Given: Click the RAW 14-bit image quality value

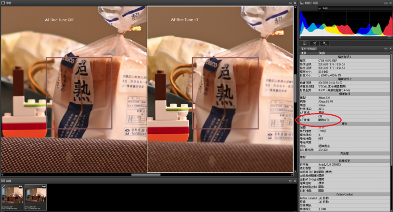Looking at the screenshot, I should click(334, 90).
